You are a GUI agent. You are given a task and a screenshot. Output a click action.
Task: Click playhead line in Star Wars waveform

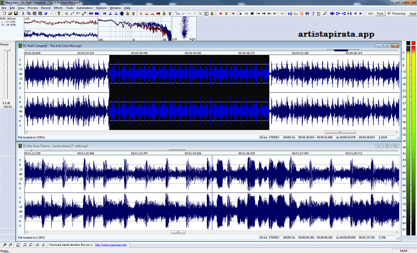212,192
